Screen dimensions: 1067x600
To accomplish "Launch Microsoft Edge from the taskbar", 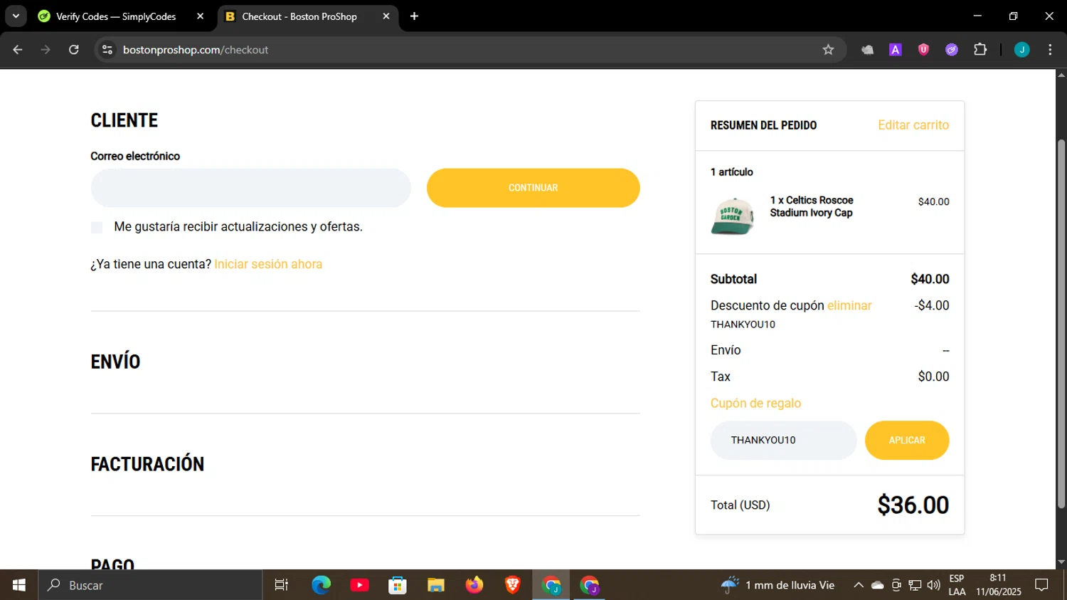I will click(x=321, y=585).
